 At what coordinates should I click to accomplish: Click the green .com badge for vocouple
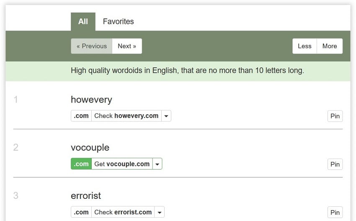coord(81,164)
